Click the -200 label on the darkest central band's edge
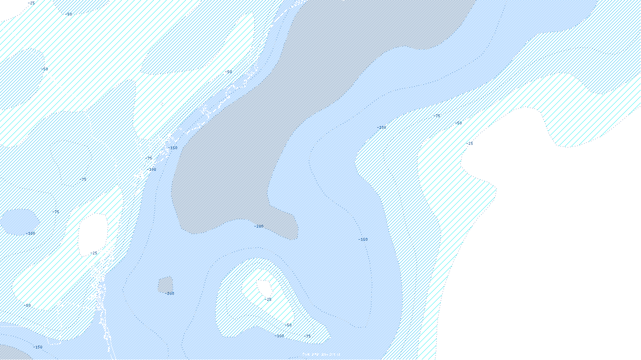 tap(259, 226)
